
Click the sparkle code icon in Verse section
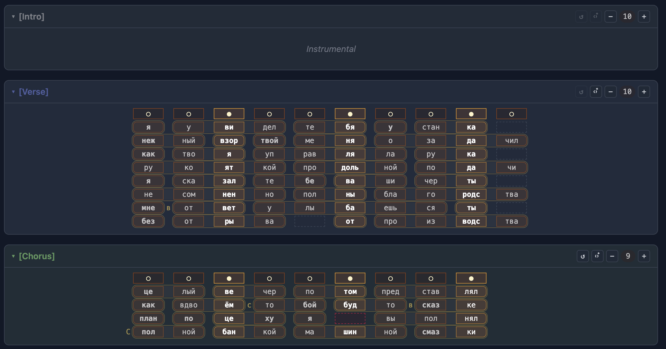[596, 92]
